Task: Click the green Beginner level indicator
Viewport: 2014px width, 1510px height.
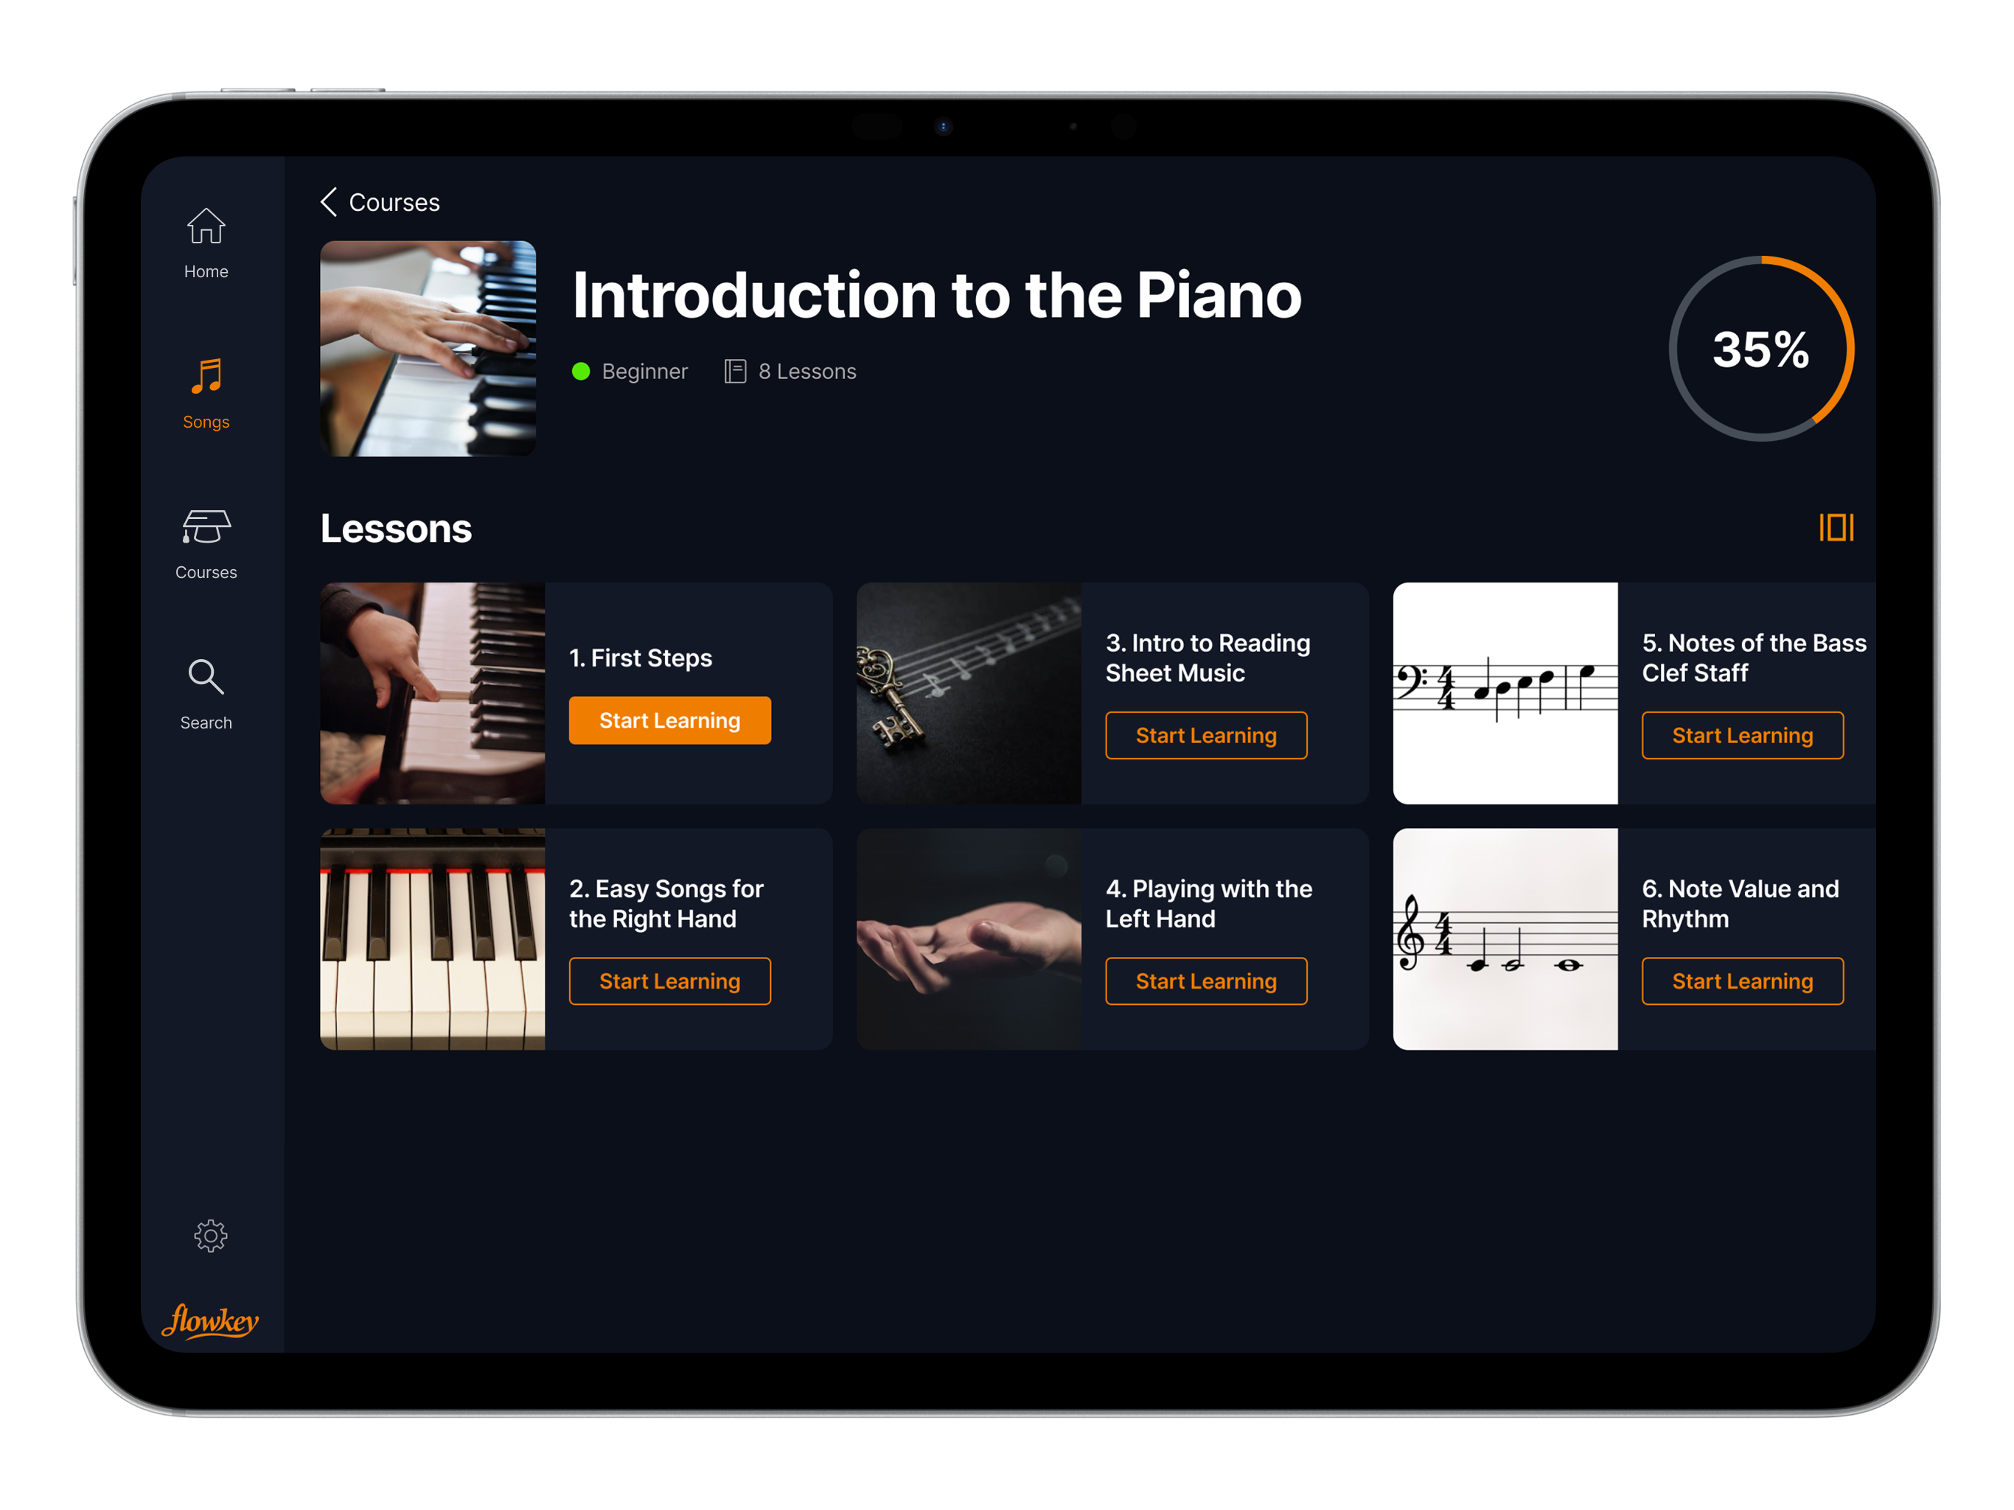Action: [581, 372]
